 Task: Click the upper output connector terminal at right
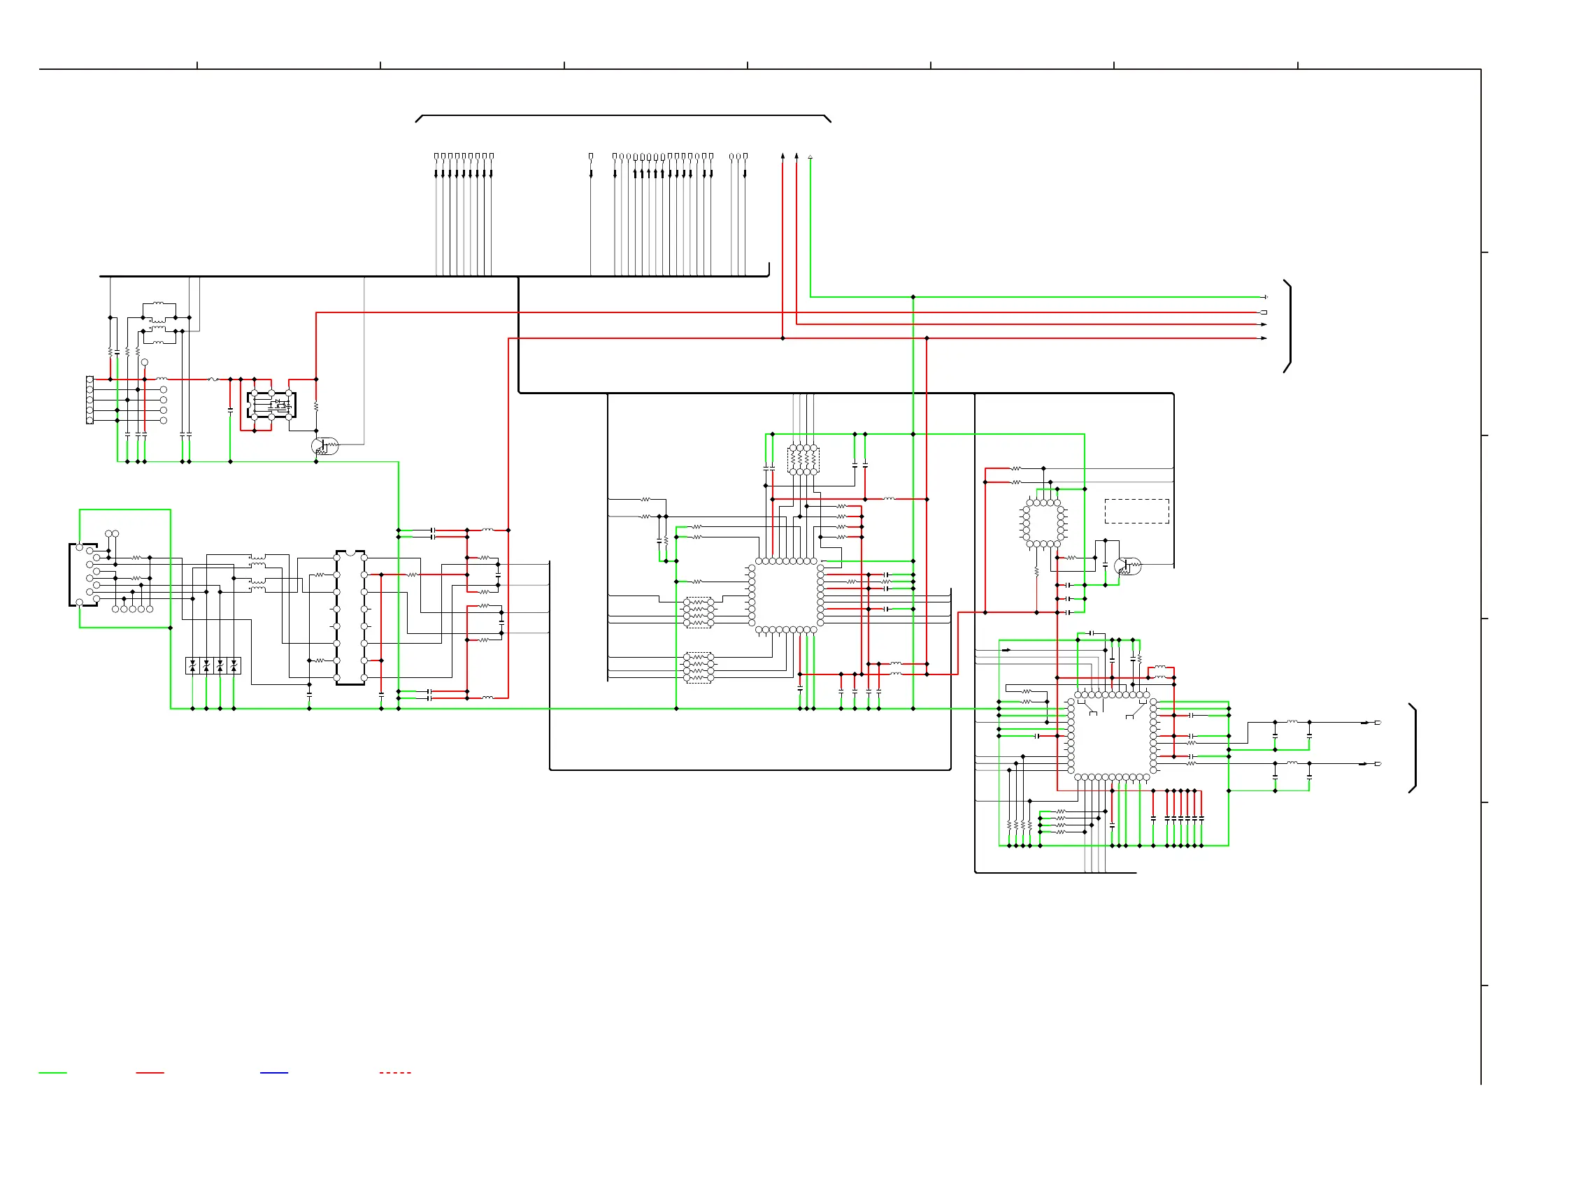pyautogui.click(x=1377, y=723)
